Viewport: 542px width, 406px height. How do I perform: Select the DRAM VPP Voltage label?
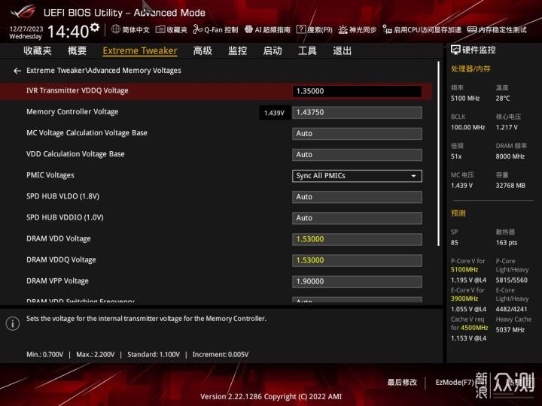pyautogui.click(x=57, y=281)
